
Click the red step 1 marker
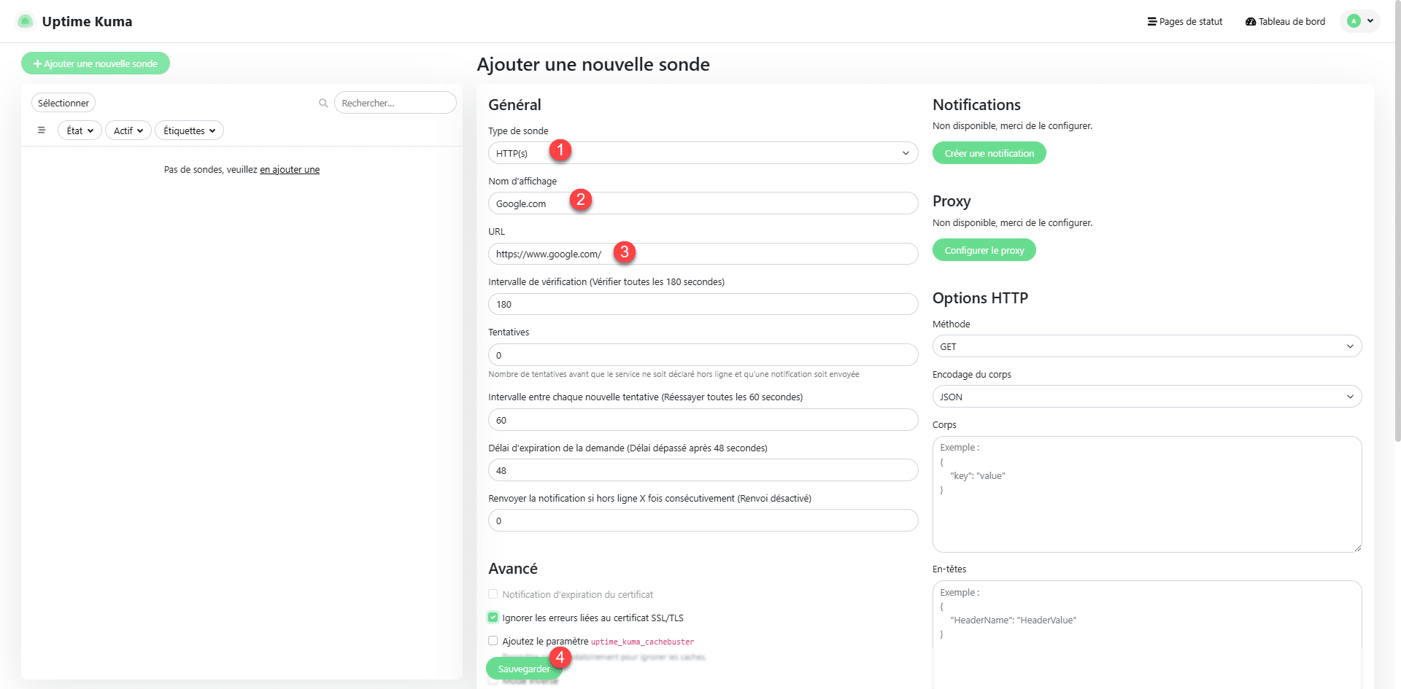[560, 150]
